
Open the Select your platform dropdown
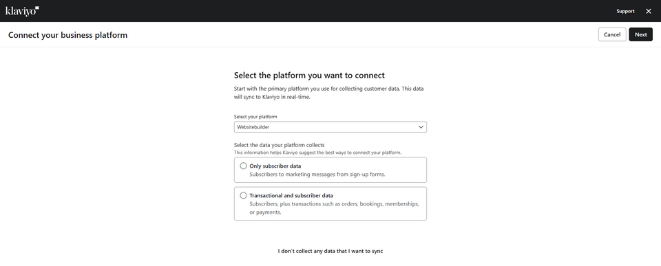click(x=330, y=126)
